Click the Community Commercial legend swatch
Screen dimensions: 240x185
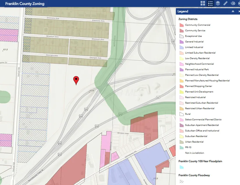coord(182,25)
